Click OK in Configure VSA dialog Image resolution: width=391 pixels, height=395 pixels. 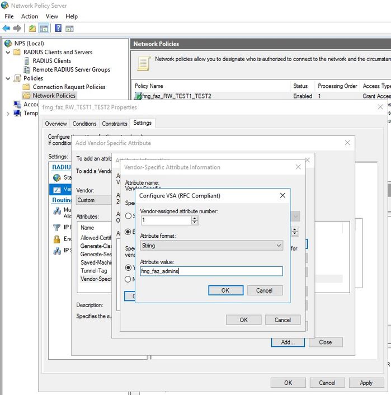point(225,290)
